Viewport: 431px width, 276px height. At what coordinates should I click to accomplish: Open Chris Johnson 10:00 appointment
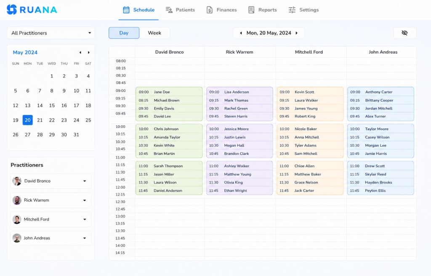[169, 129]
